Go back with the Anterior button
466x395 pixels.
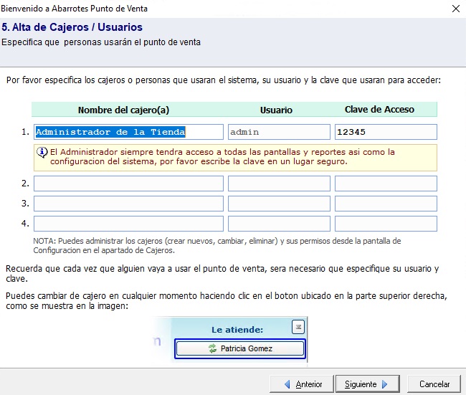point(301,384)
